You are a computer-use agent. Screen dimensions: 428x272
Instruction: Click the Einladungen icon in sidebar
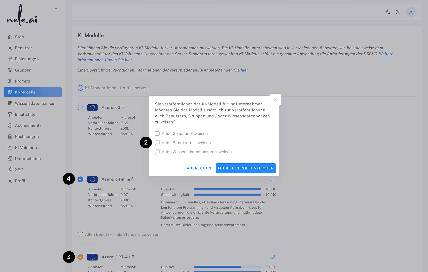pos(10,59)
